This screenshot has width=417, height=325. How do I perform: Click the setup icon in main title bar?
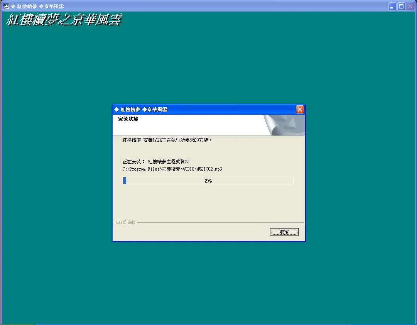(x=6, y=6)
